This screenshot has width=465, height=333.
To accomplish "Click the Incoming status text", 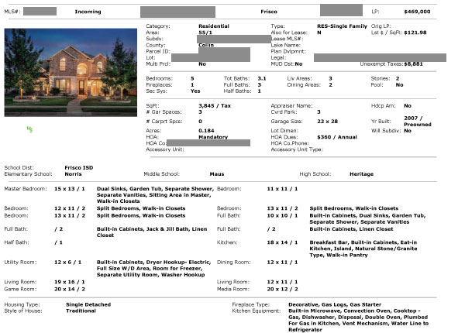I will (88, 12).
